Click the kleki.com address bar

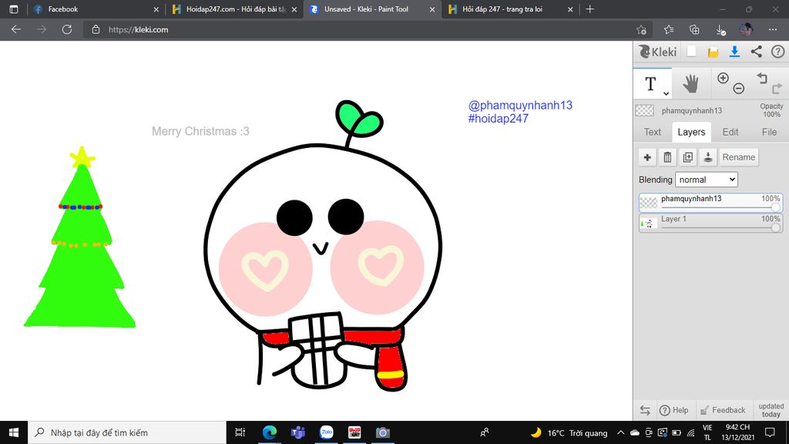coord(368,30)
